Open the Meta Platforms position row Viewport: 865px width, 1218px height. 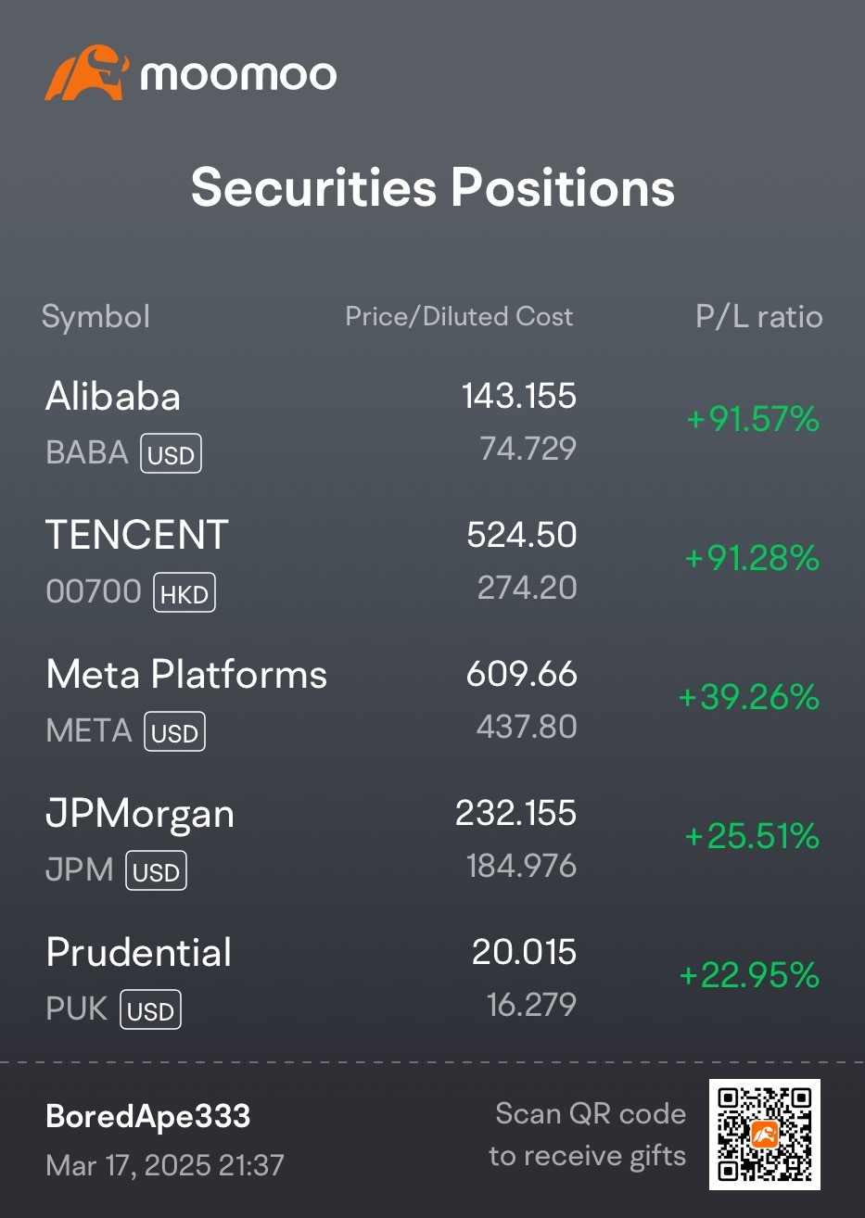[432, 700]
